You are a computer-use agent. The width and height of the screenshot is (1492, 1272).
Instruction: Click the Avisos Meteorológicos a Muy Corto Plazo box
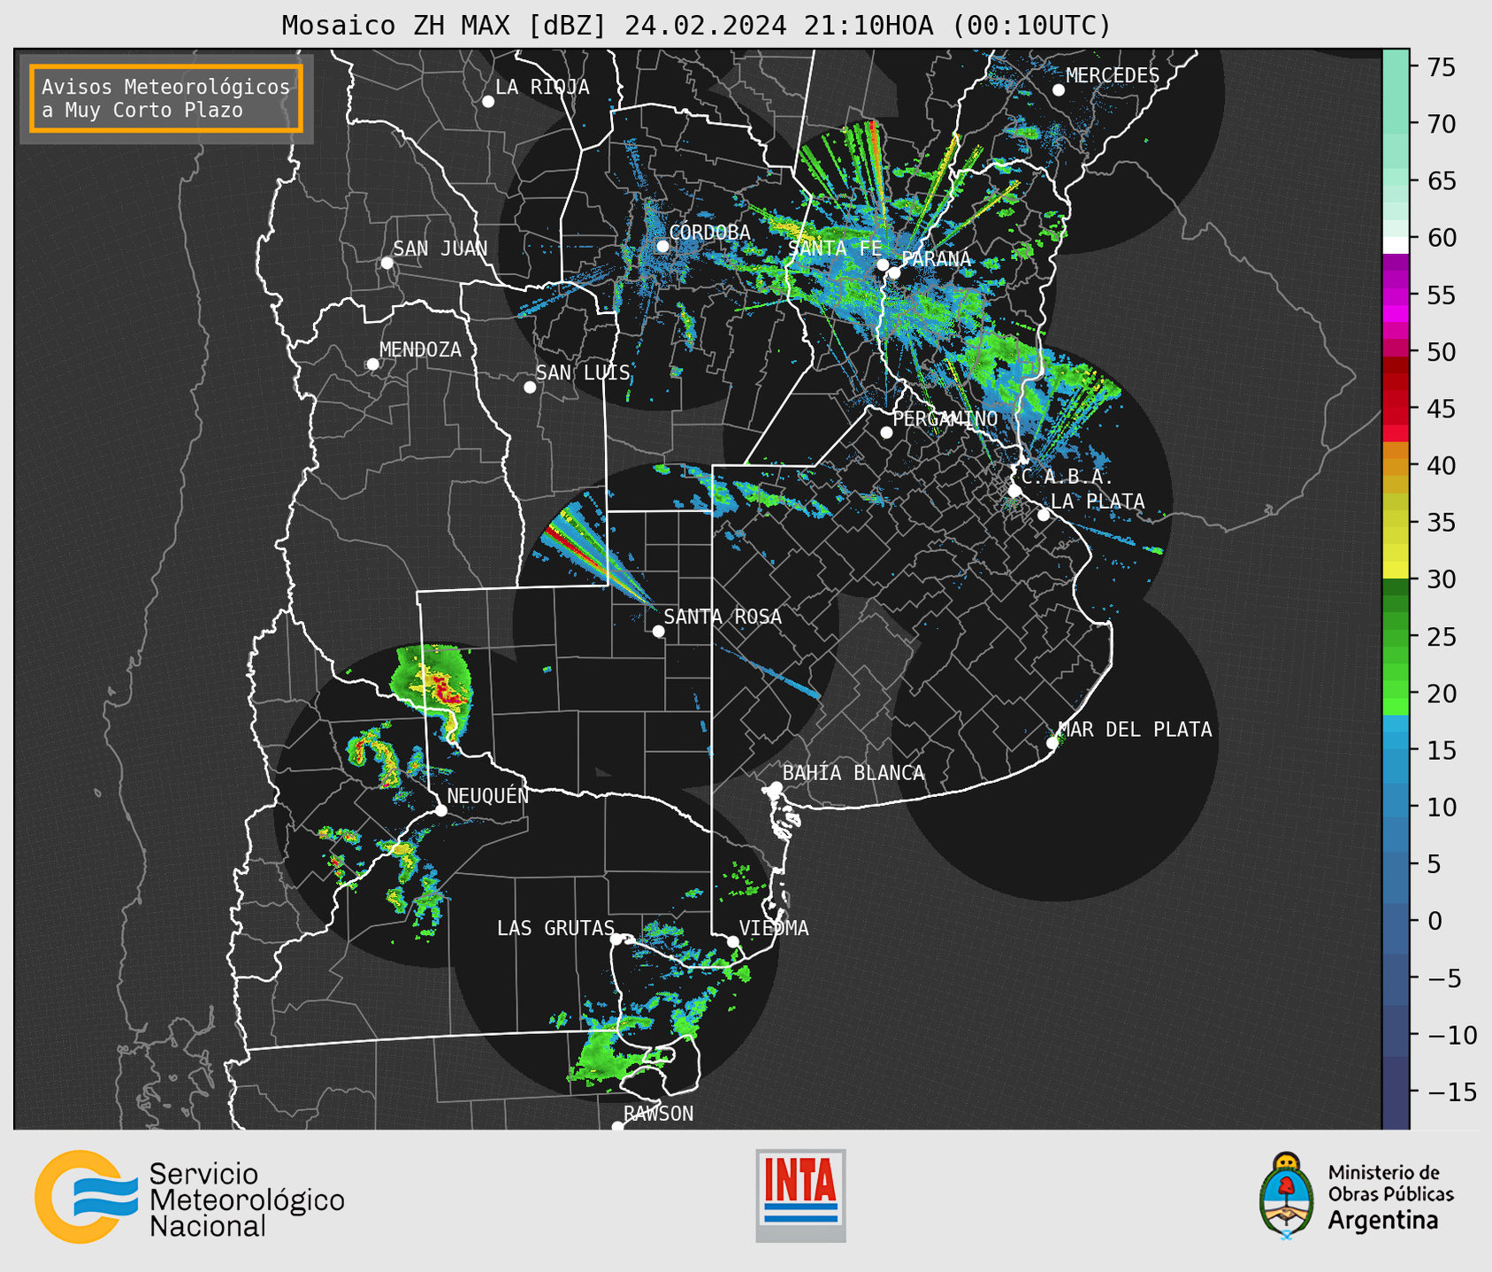coord(166,98)
